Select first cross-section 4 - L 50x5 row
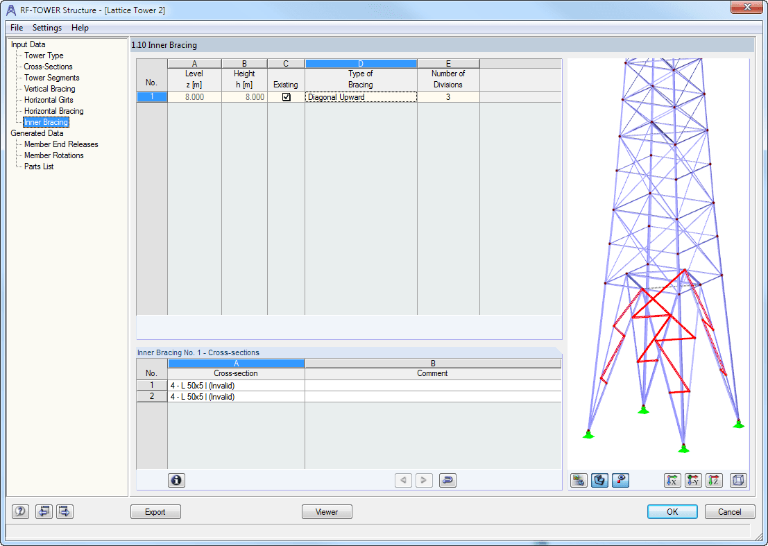This screenshot has width=768, height=546. pos(236,385)
